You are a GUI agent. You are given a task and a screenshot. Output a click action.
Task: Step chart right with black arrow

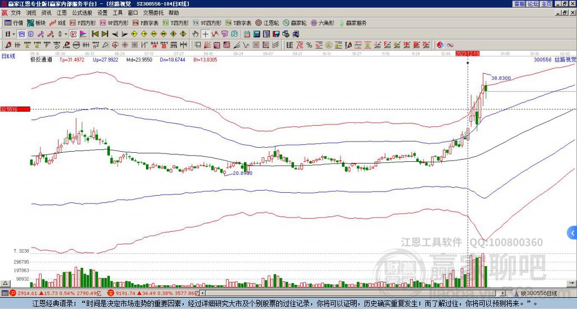(125, 34)
